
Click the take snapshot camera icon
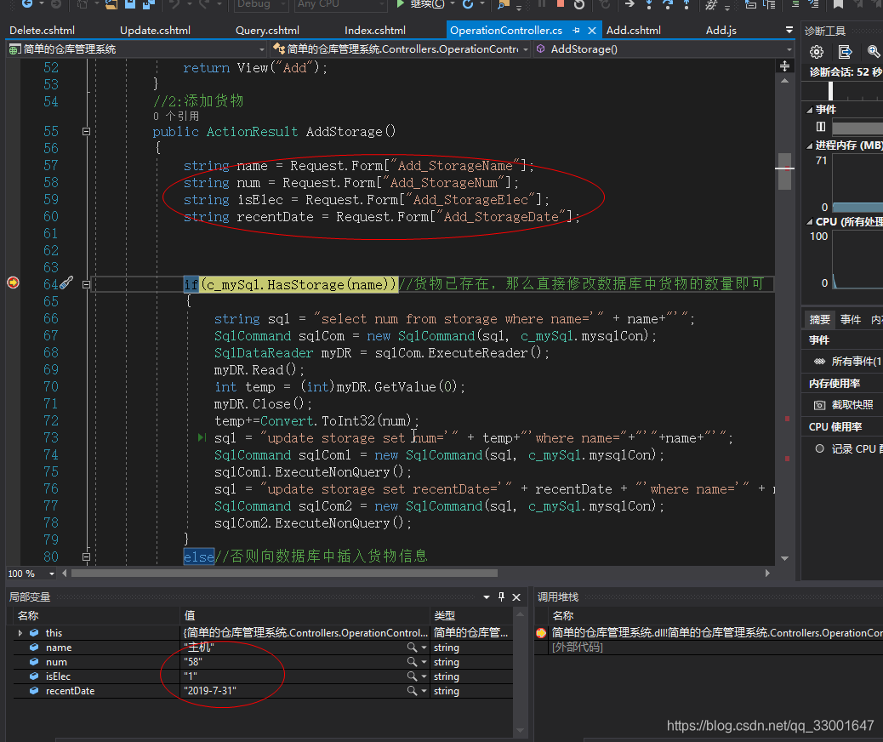coord(819,405)
